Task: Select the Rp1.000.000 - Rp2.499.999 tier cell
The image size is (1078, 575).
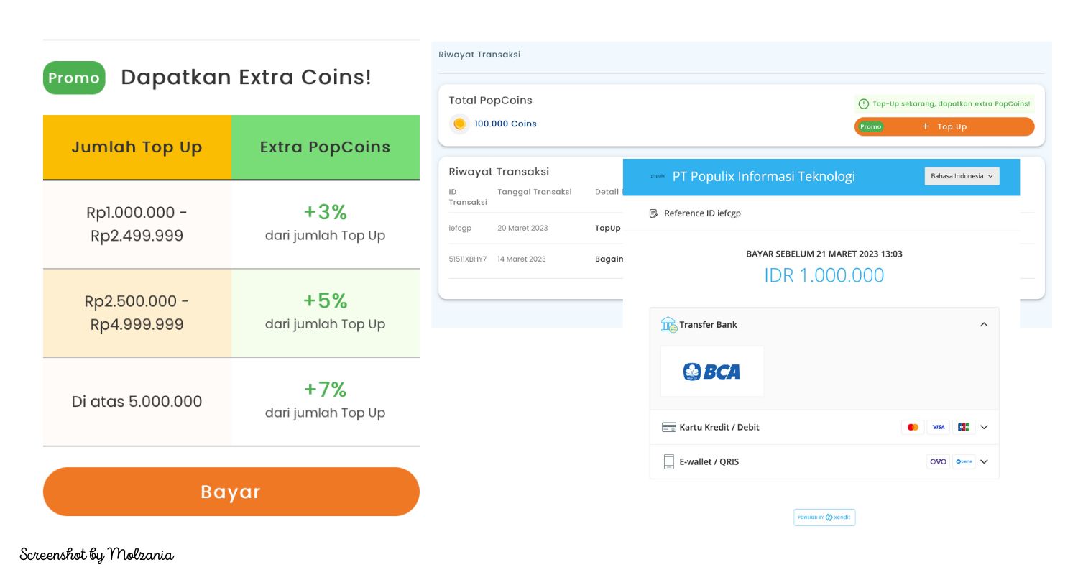Action: [137, 224]
